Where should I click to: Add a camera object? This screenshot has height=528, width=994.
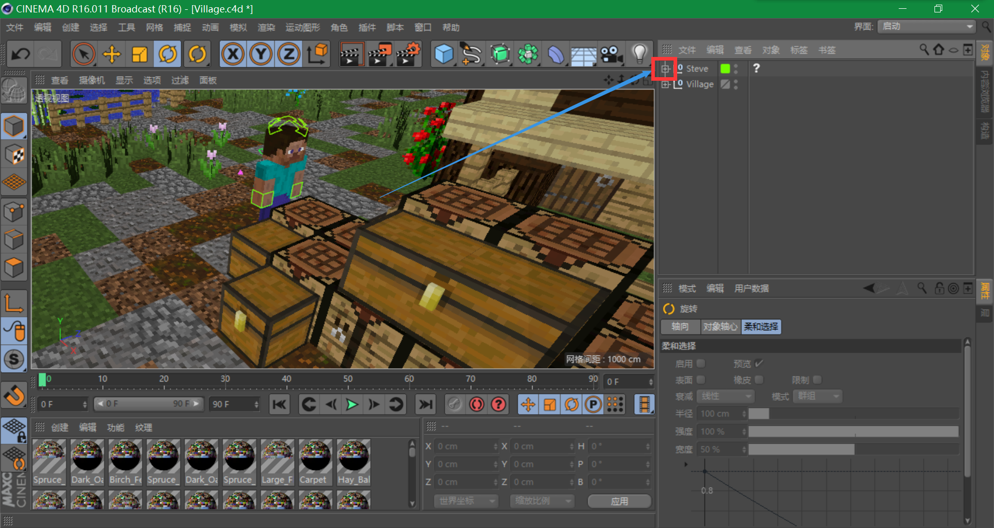(x=612, y=54)
